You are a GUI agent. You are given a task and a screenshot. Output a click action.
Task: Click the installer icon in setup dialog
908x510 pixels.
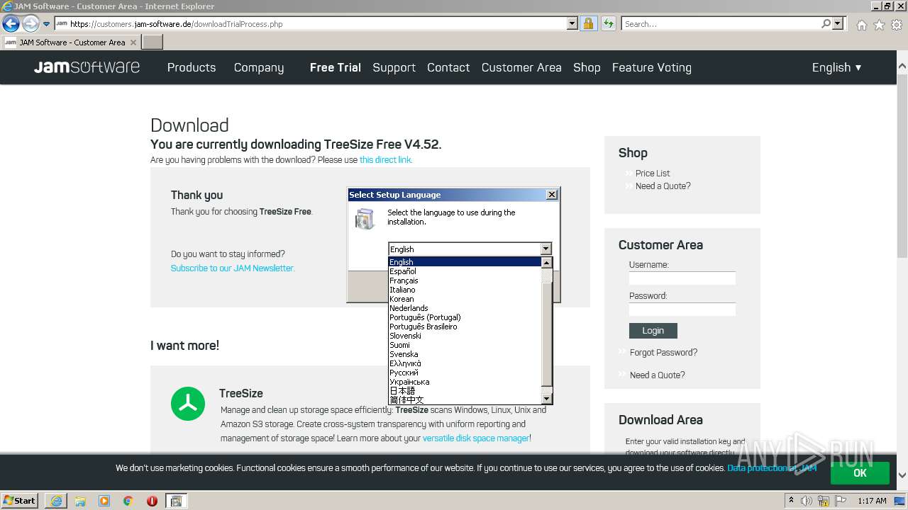point(365,219)
